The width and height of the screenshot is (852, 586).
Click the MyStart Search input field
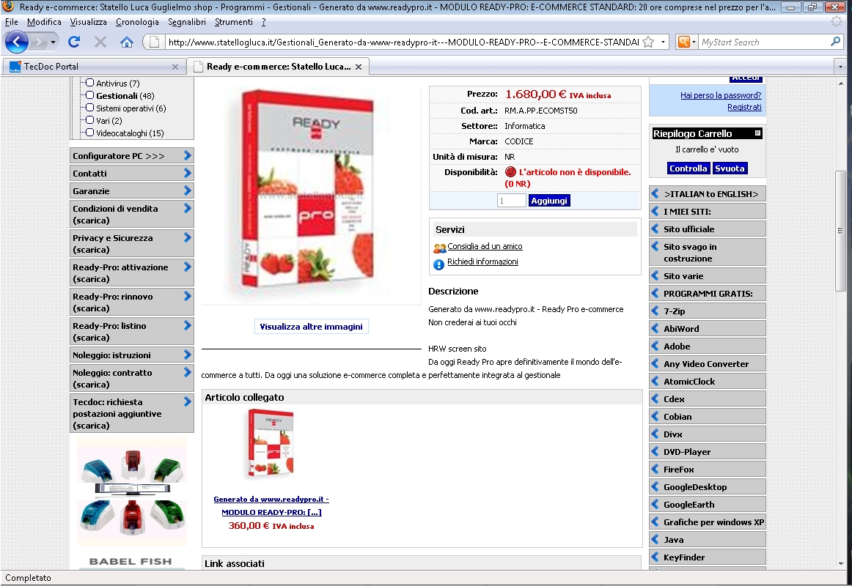click(764, 42)
